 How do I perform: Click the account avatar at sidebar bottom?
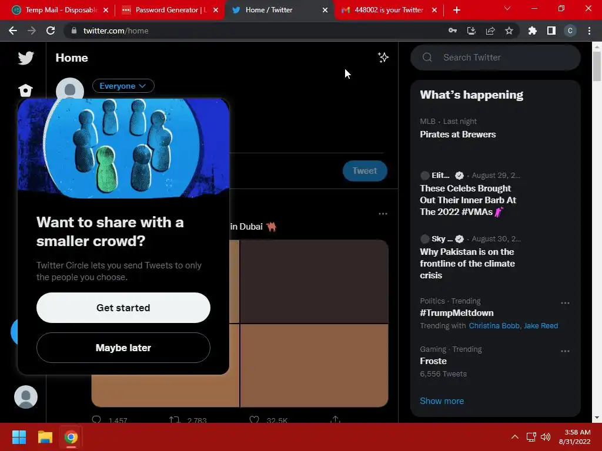[26, 397]
